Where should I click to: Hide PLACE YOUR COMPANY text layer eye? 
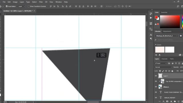click(156, 92)
